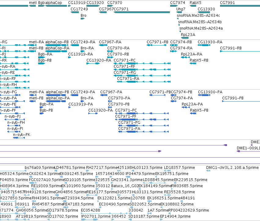This screenshot has width=260, height=221.
Task: Select transcript CG7971-RB
Action: pos(156,45)
